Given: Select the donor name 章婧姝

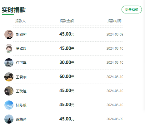Looking at the screenshot, I should point(21,49).
